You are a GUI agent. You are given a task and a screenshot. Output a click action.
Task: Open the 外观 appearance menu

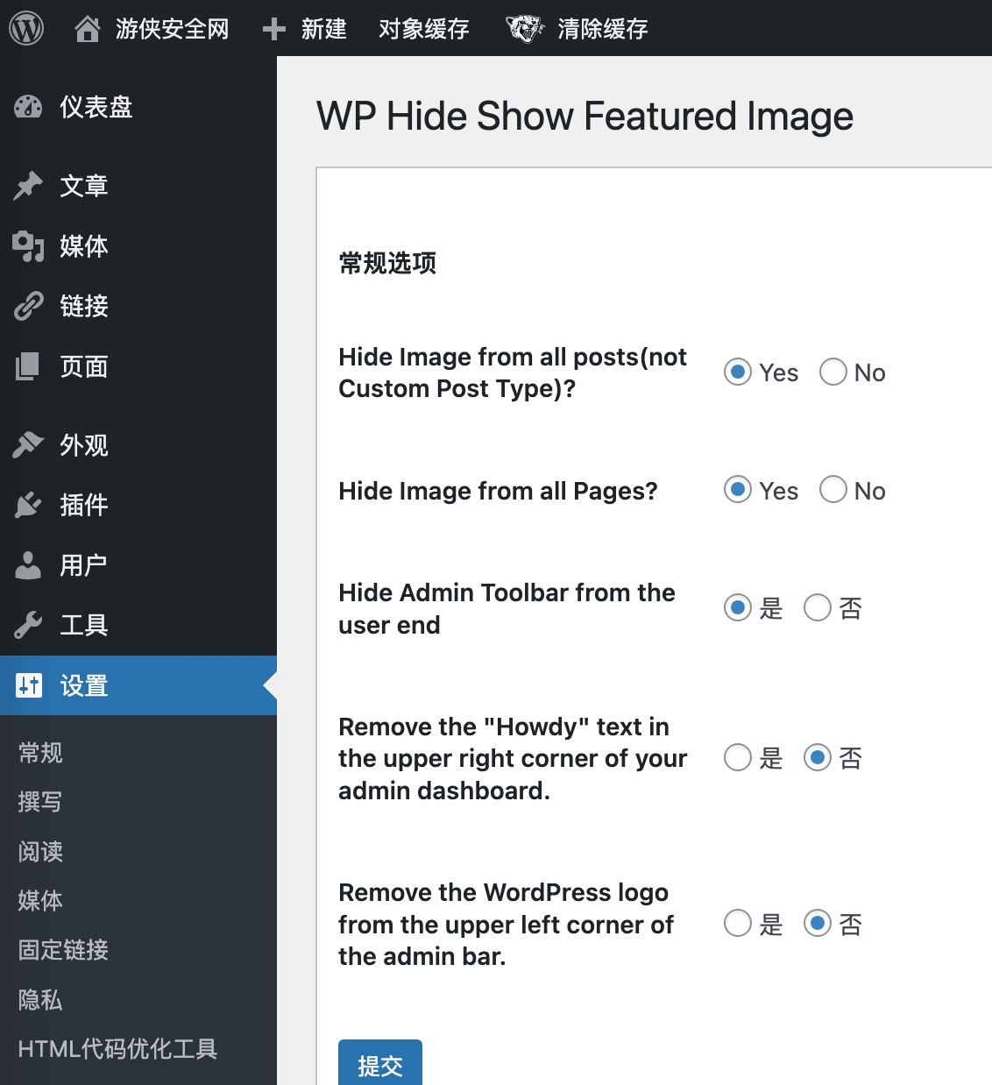click(84, 445)
